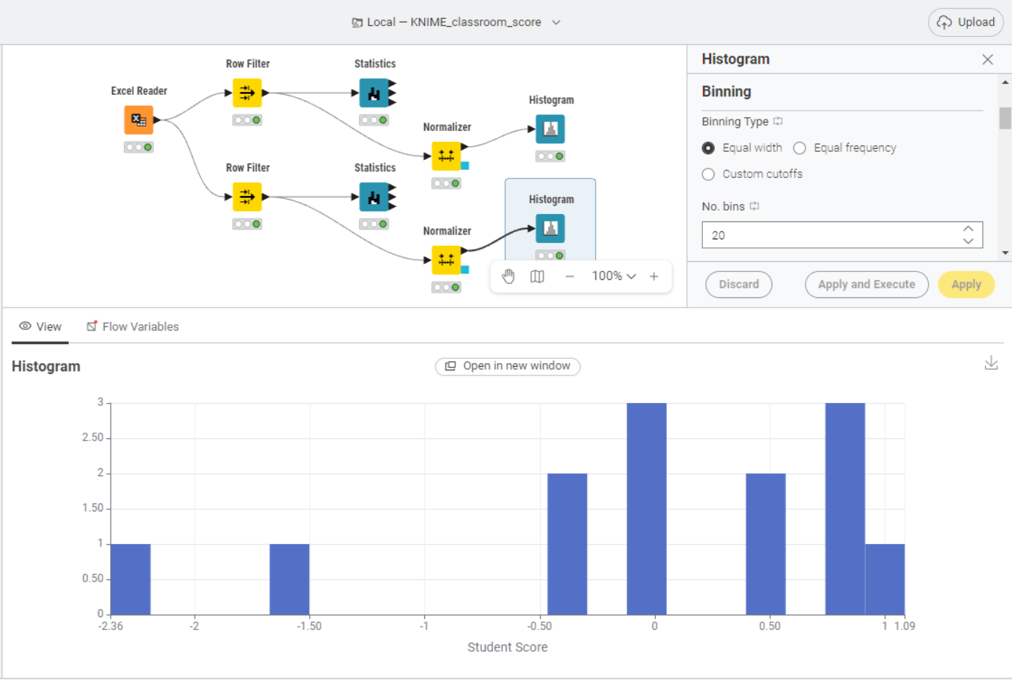Image resolution: width=1012 pixels, height=680 pixels.
Task: Activate the pan hand tool
Action: [508, 276]
